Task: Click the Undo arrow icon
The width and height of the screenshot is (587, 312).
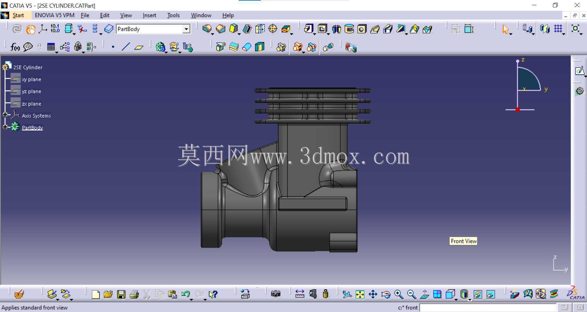Action: 185,294
